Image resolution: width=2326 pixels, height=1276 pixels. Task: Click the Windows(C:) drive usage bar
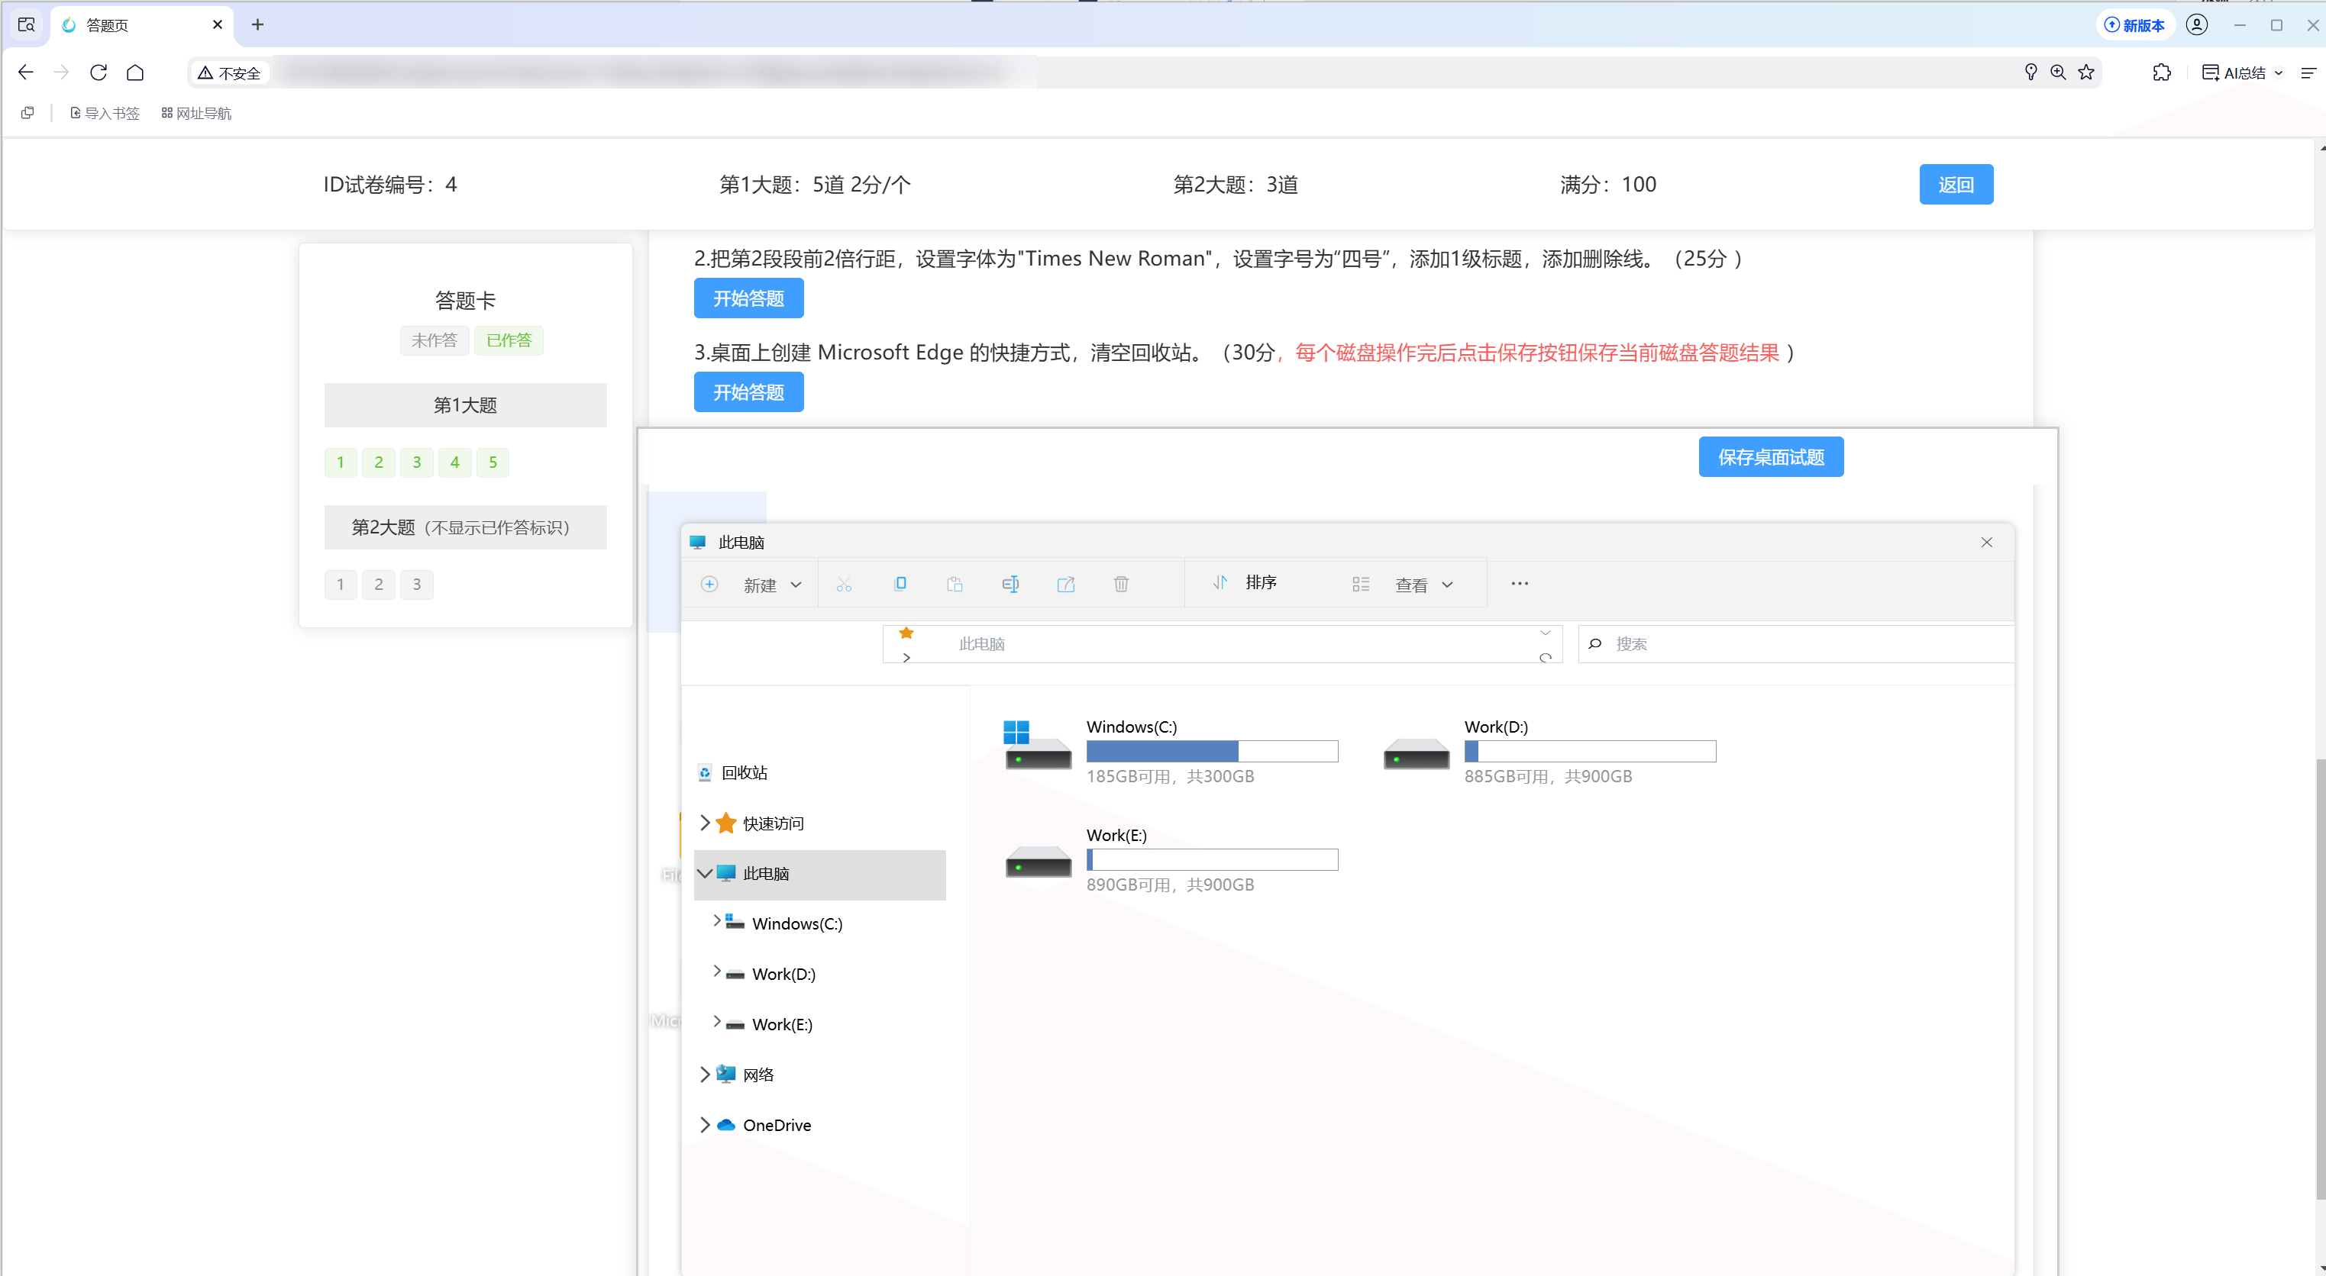tap(1211, 751)
